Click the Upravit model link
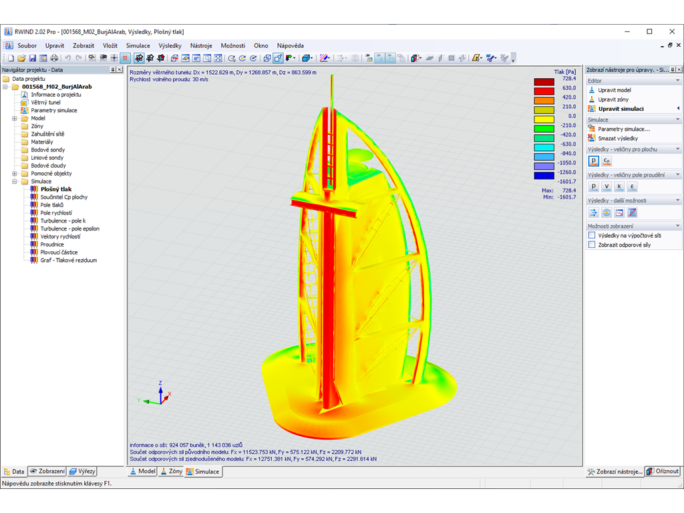Screen dimensions: 684x513 [x=615, y=90]
